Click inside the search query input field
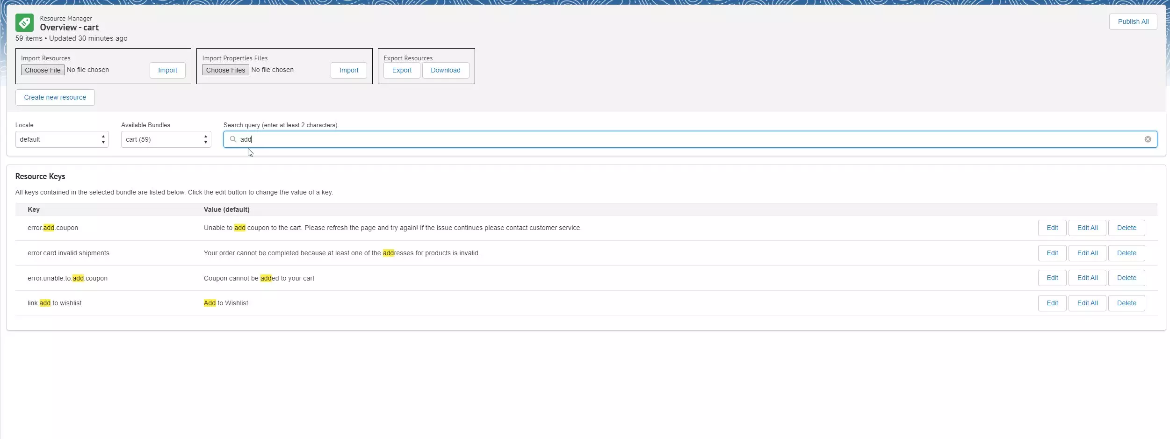Screen dimensions: 1170x439 coord(655,139)
